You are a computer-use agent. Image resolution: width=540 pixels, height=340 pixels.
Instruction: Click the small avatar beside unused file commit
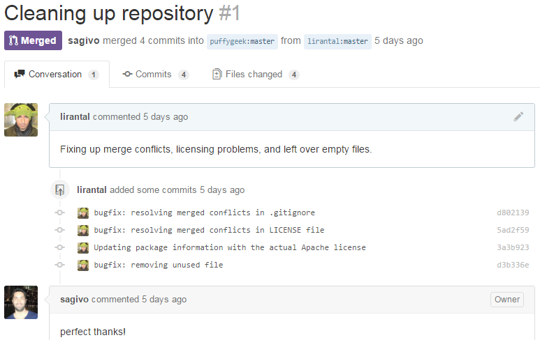tap(83, 265)
